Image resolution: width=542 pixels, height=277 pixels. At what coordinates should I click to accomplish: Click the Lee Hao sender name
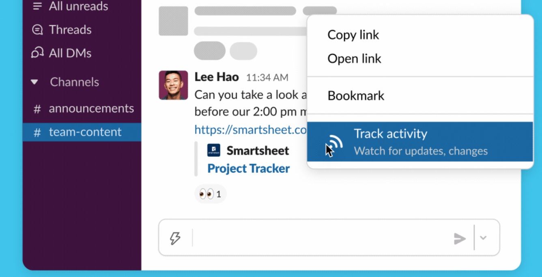coord(217,77)
